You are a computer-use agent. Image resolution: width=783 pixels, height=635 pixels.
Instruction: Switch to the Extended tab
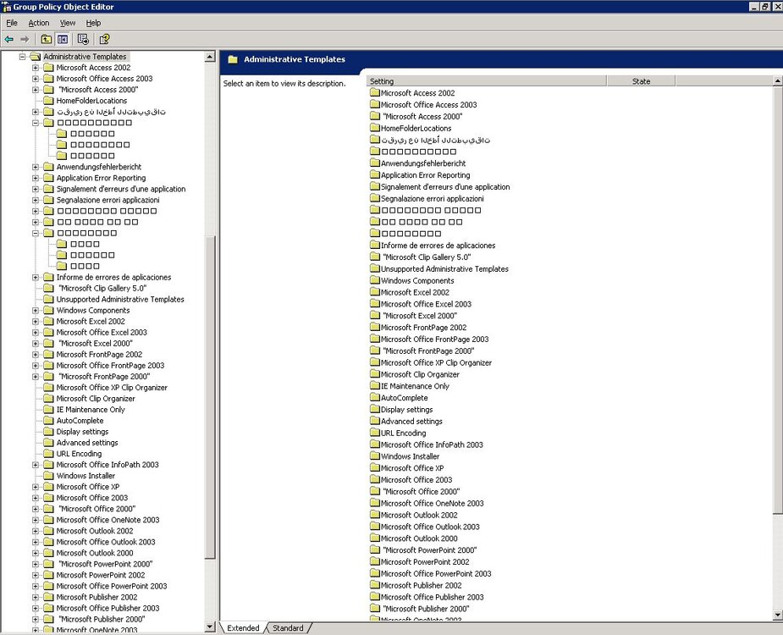tap(243, 628)
